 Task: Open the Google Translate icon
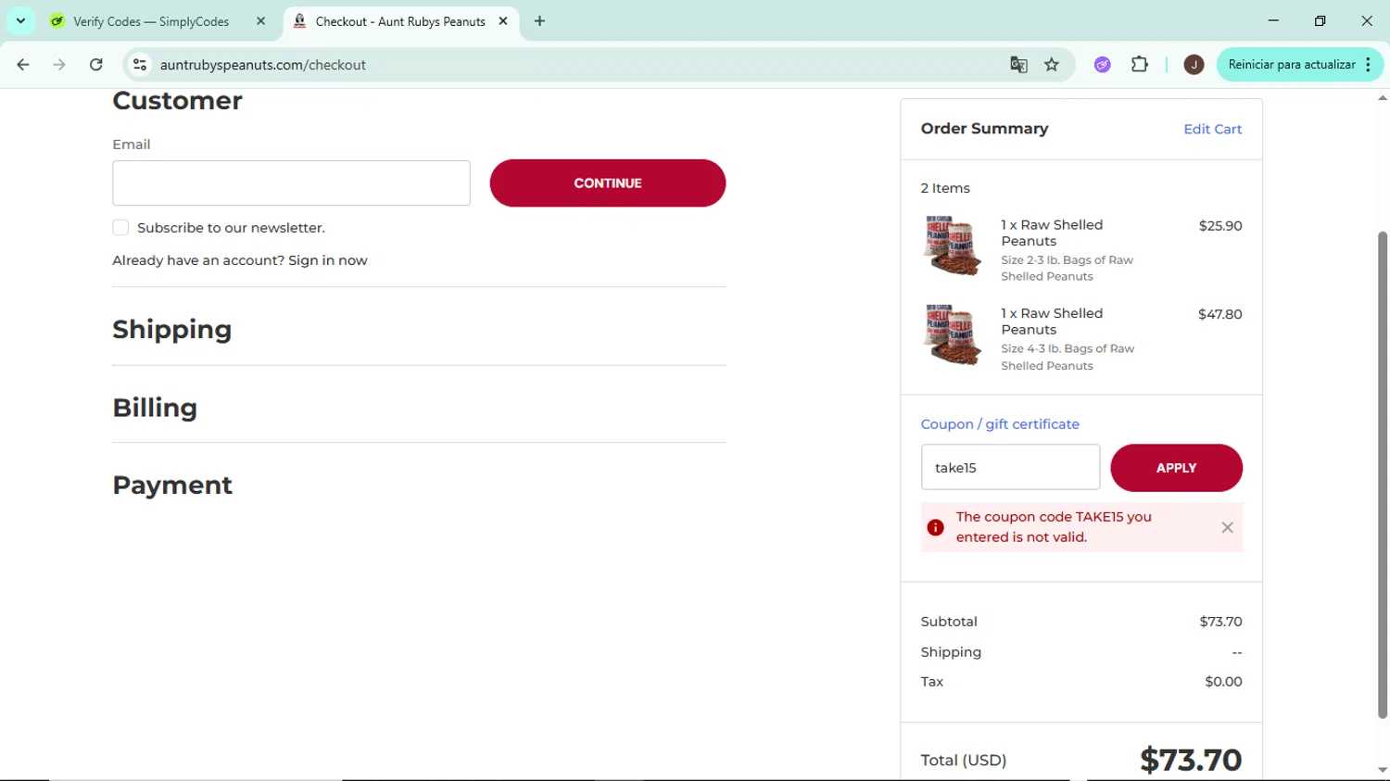[x=1018, y=65]
